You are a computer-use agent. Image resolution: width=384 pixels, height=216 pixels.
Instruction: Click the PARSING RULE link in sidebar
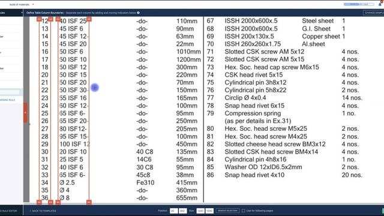pos(7,100)
